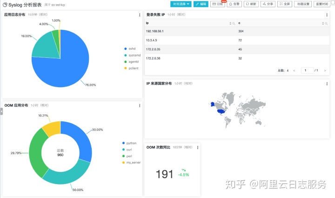Image resolution: width=335 pixels, height=198 pixels.
Task: Click the -4.5% change indicator
Action: coord(183,175)
